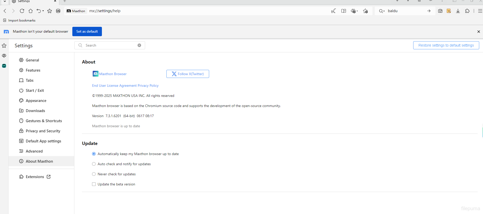
Task: Add bookmark with the star-plus icon
Action: (365, 11)
